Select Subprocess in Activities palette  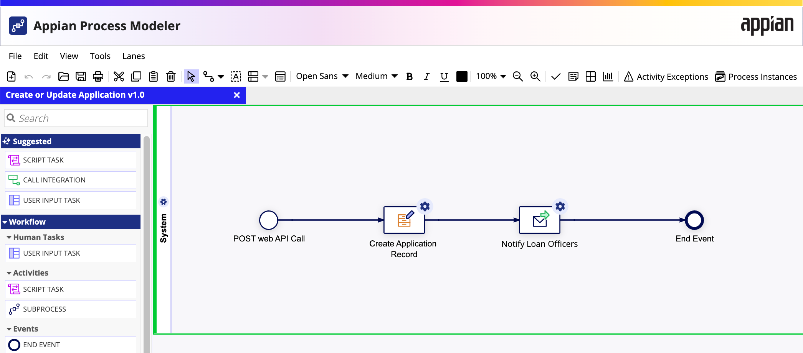click(71, 309)
